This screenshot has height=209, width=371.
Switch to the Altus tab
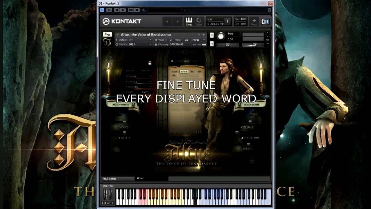coord(152,179)
